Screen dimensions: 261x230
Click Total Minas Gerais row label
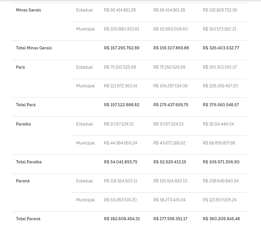[x=34, y=48]
